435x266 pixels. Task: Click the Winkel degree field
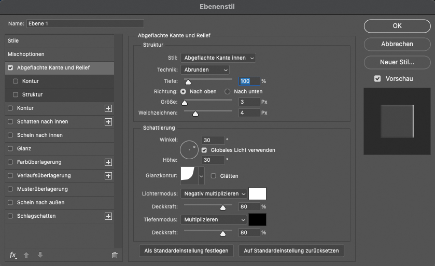click(213, 141)
